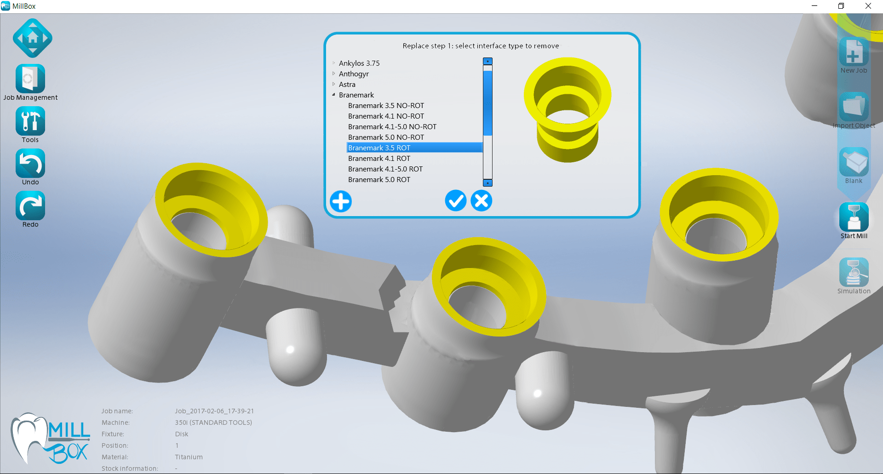The width and height of the screenshot is (883, 474).
Task: Click the middle yellow implant interface
Action: coord(489,286)
